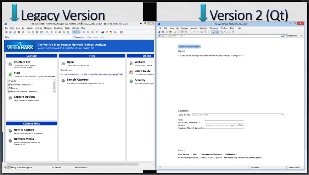The image size is (309, 175).
Task: Toggle colorize packet list in Qt toolbar
Action: click(x=217, y=32)
